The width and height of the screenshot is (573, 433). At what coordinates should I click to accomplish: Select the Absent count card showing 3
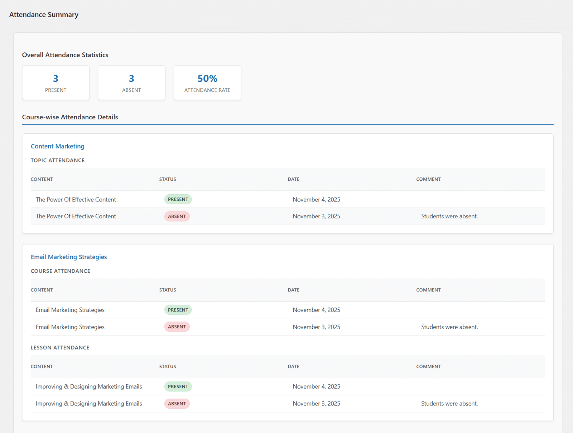[x=131, y=82]
